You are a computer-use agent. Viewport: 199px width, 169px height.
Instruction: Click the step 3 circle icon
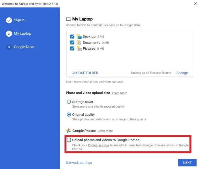tap(9, 47)
